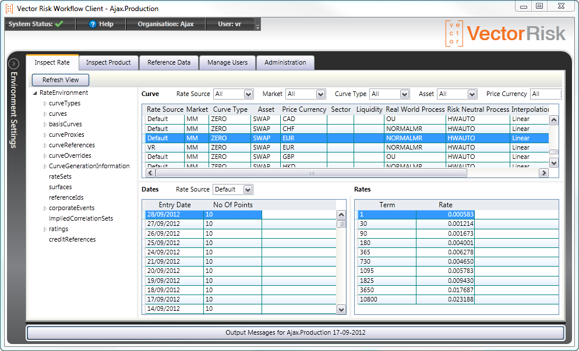Select entry date 14/09/2012
The image size is (579, 351).
coord(241,309)
